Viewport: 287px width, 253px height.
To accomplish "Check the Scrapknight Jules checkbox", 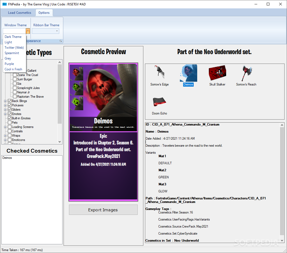I will [15, 88].
